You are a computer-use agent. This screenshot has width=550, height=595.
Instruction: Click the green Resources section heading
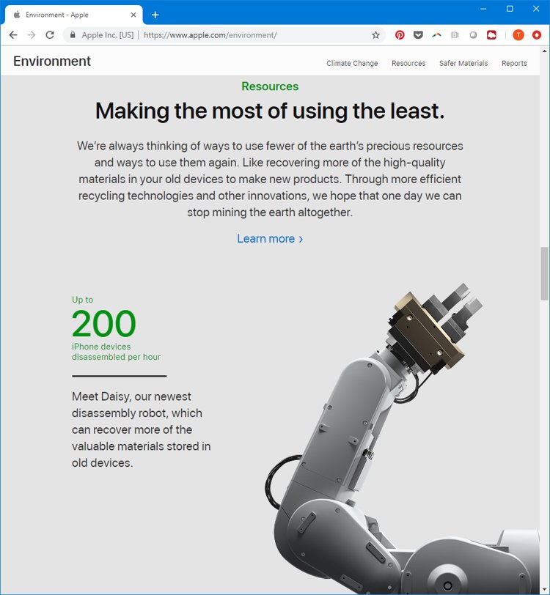pos(270,86)
